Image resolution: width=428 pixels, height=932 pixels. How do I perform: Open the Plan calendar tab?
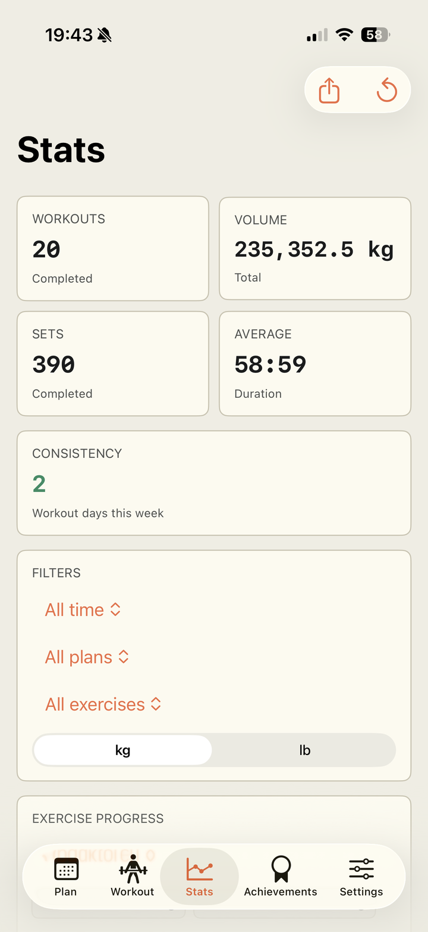tap(66, 877)
